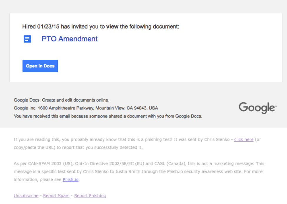Viewport: 287px width, 204px height.
Task: Click 'Chris Sienko' in the phishing test notice
Action: [x=218, y=139]
